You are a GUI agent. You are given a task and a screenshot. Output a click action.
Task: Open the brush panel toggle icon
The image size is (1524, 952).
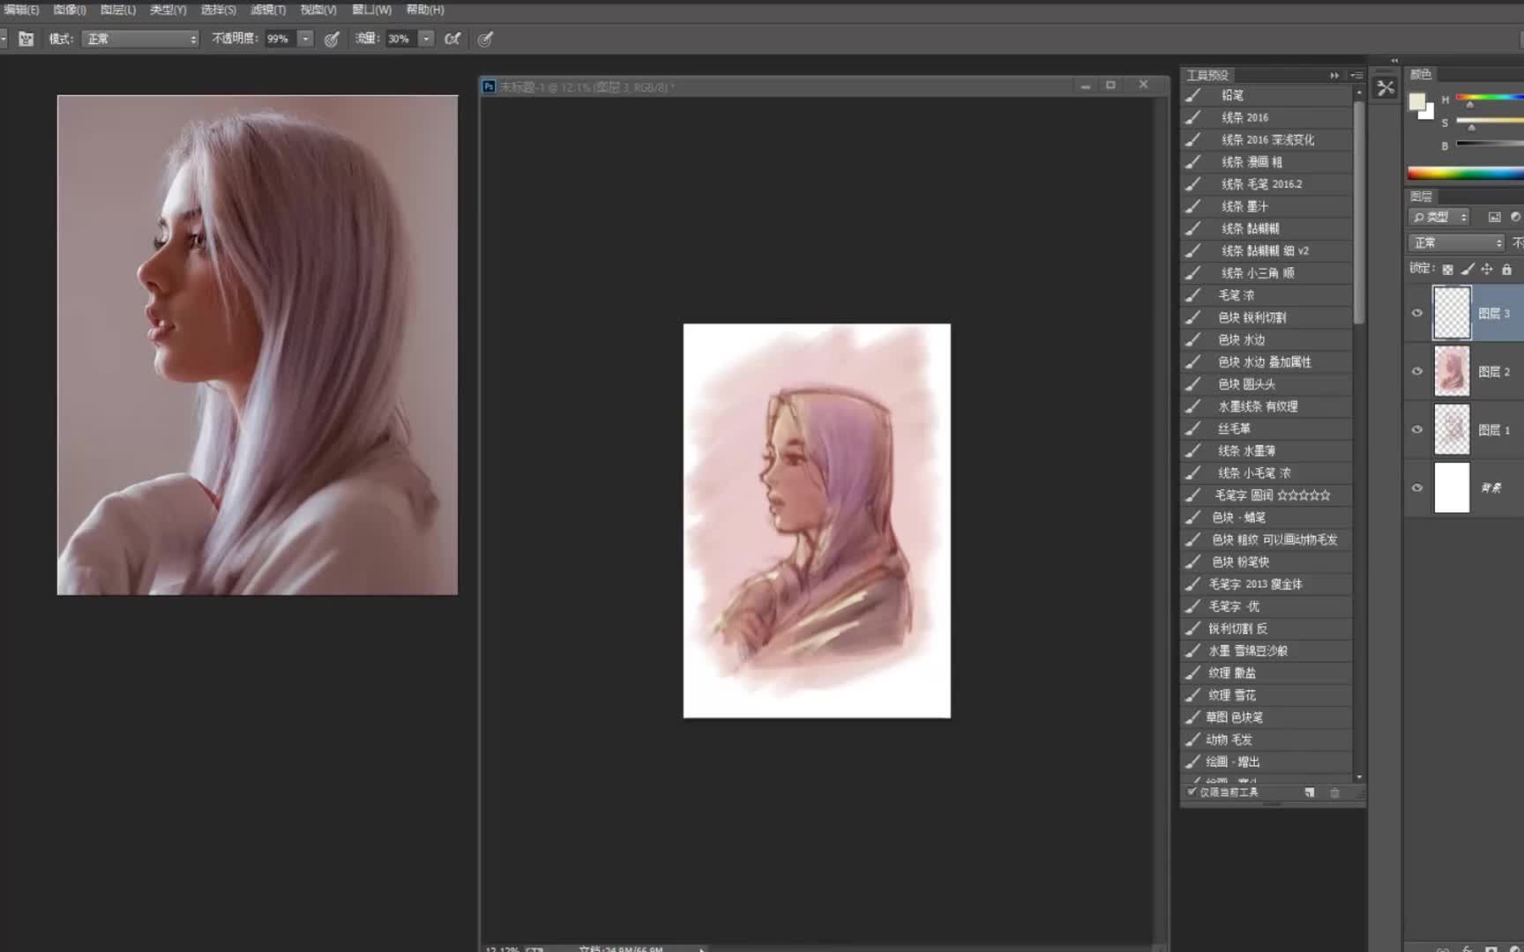(x=26, y=39)
